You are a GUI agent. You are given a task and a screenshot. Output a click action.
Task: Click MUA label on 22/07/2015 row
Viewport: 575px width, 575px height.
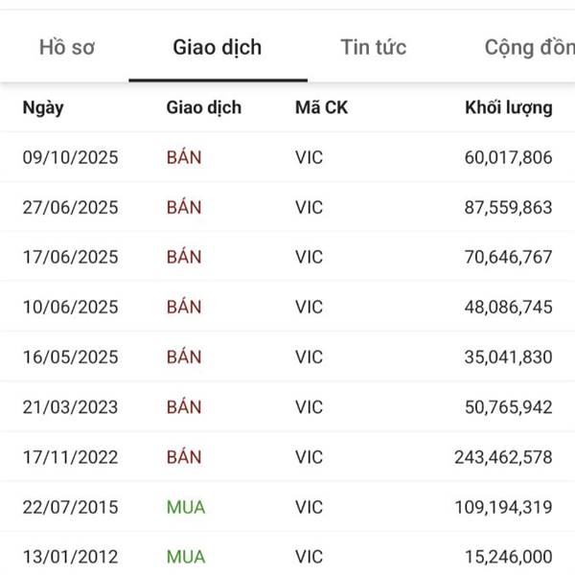tap(186, 508)
